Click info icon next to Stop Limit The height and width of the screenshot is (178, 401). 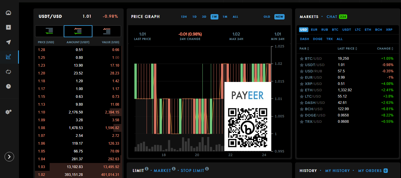[207, 169]
